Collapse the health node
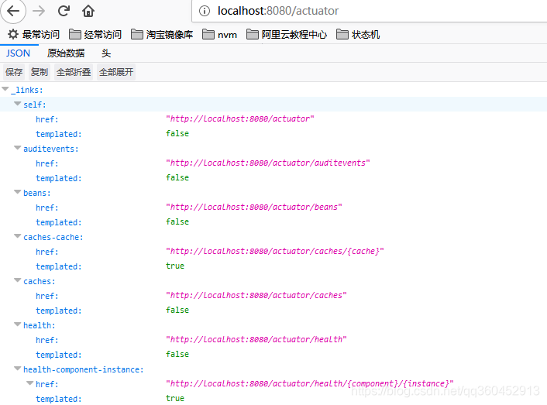The image size is (547, 405). point(18,324)
